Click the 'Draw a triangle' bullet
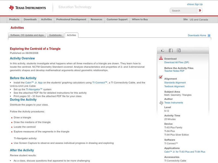This screenshot has height=163, width=218. click(22, 117)
